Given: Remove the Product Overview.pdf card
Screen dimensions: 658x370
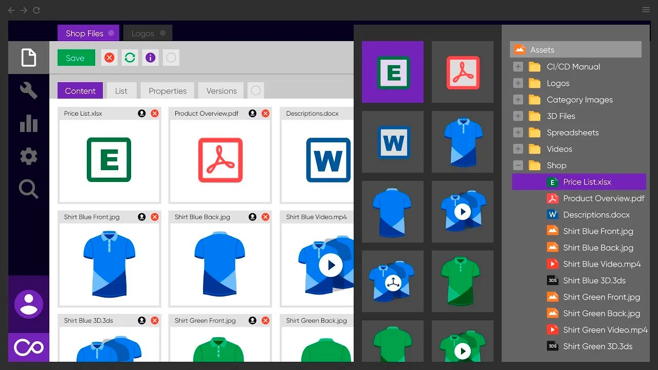Looking at the screenshot, I should pos(265,114).
